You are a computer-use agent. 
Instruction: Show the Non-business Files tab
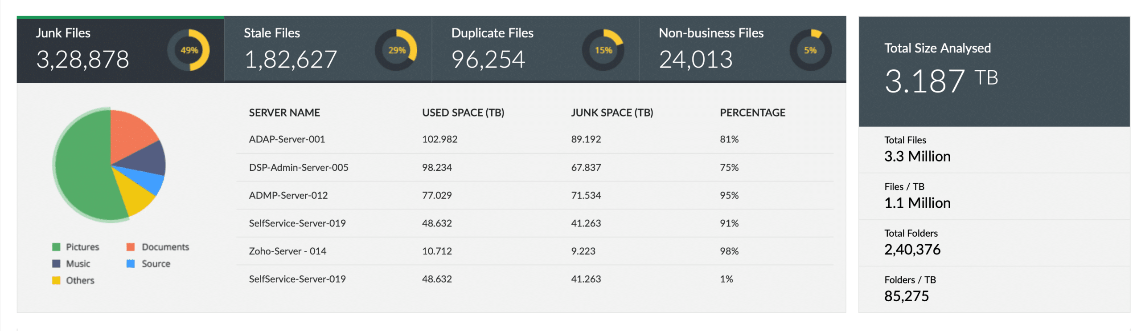[x=742, y=49]
